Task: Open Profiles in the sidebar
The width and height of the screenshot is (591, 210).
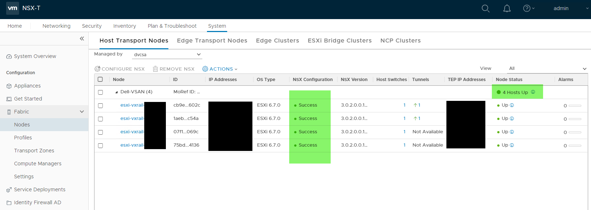Action: [23, 138]
